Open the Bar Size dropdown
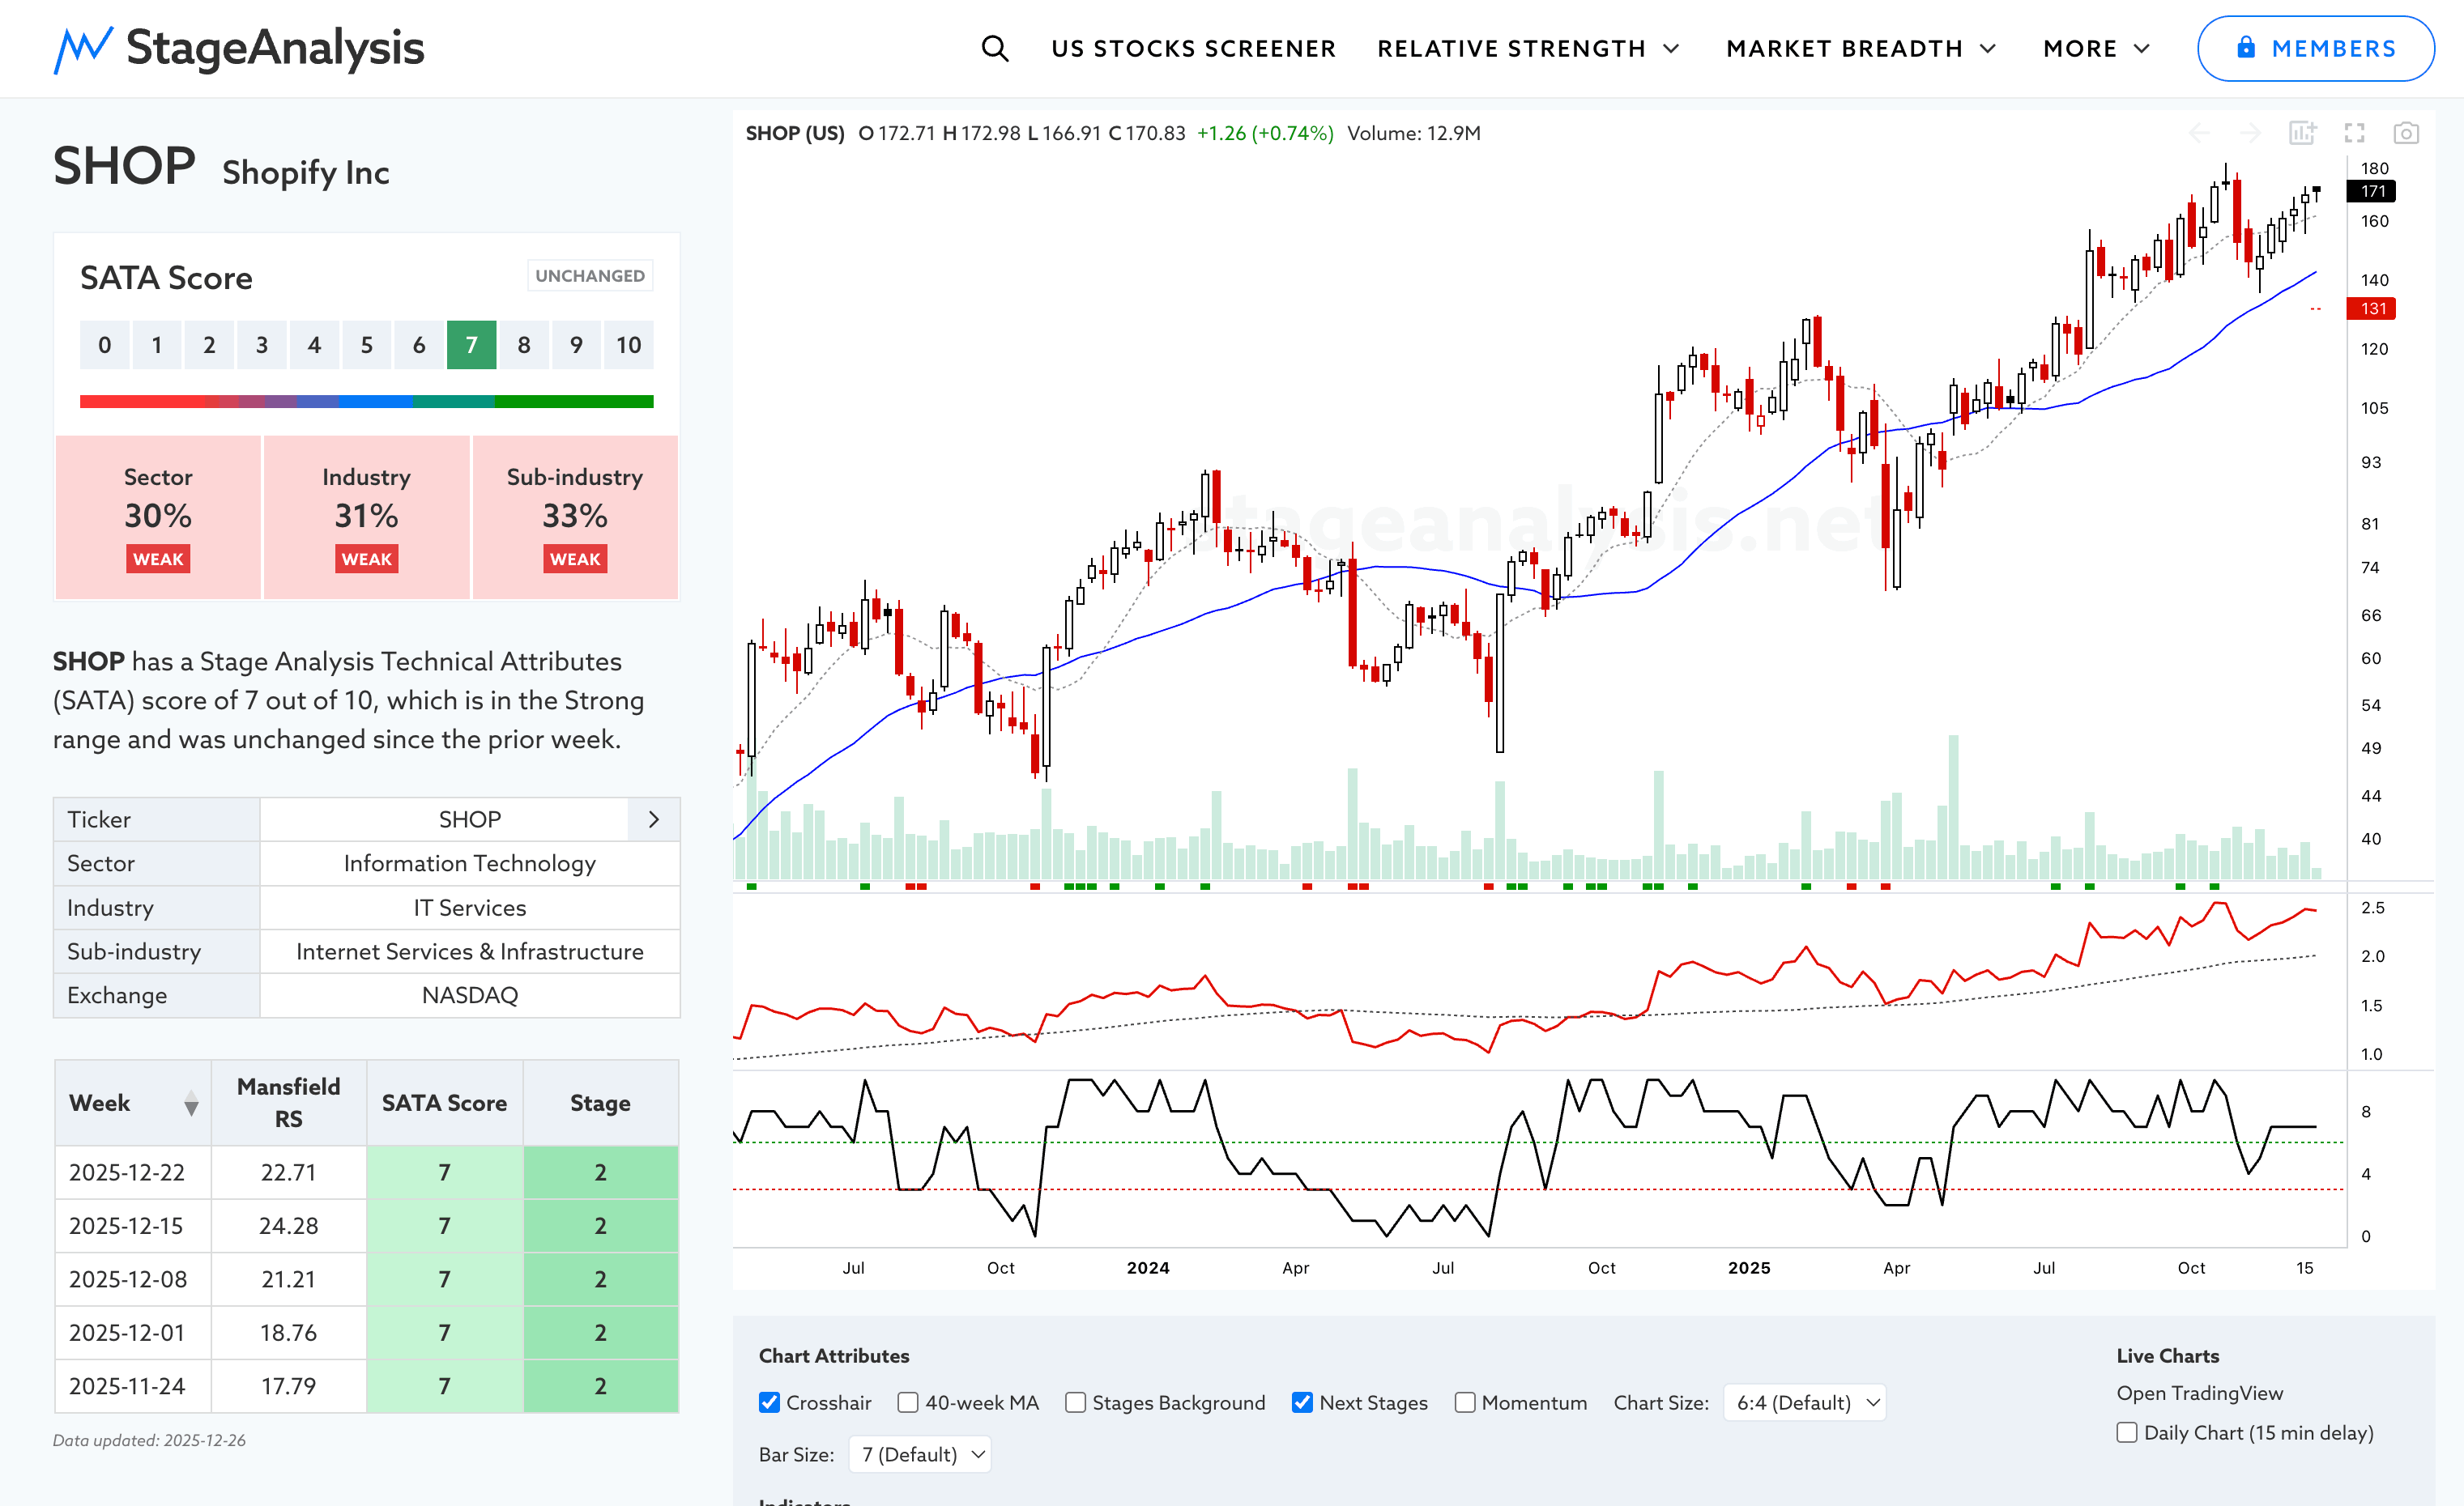Screen dimensions: 2464x1506 point(920,1454)
